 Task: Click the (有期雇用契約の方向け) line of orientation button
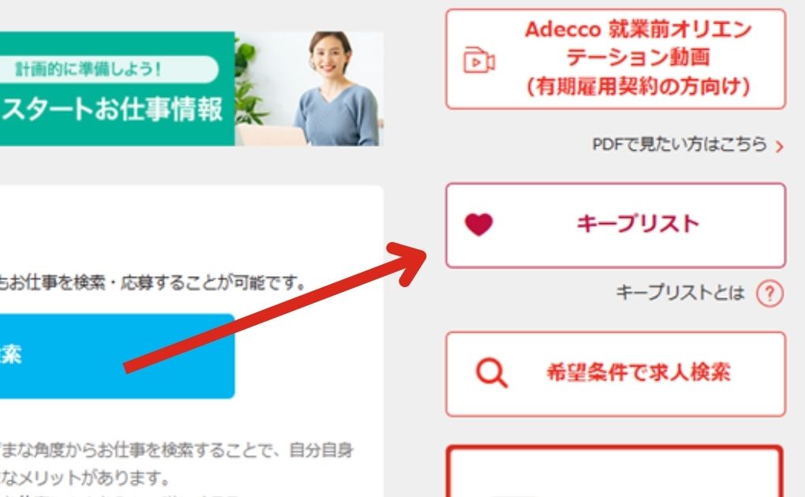pyautogui.click(x=638, y=87)
